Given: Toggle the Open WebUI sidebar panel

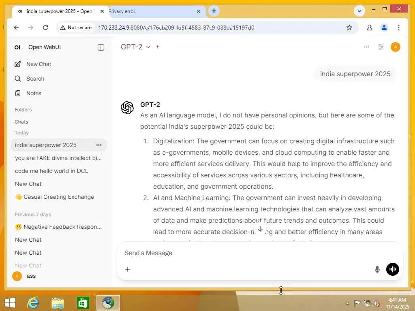Looking at the screenshot, I should pyautogui.click(x=101, y=47).
